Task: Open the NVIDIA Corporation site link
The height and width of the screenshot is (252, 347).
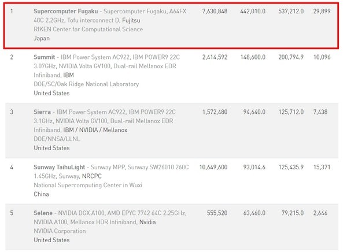Action: click(60, 231)
